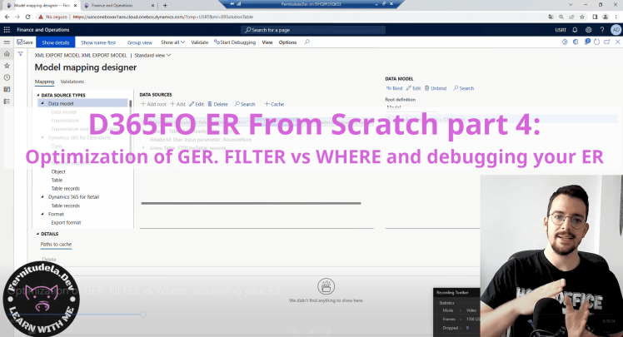Open Favorites star in left sidebar
Screen dimensions: 623x337
[x=7, y=66]
